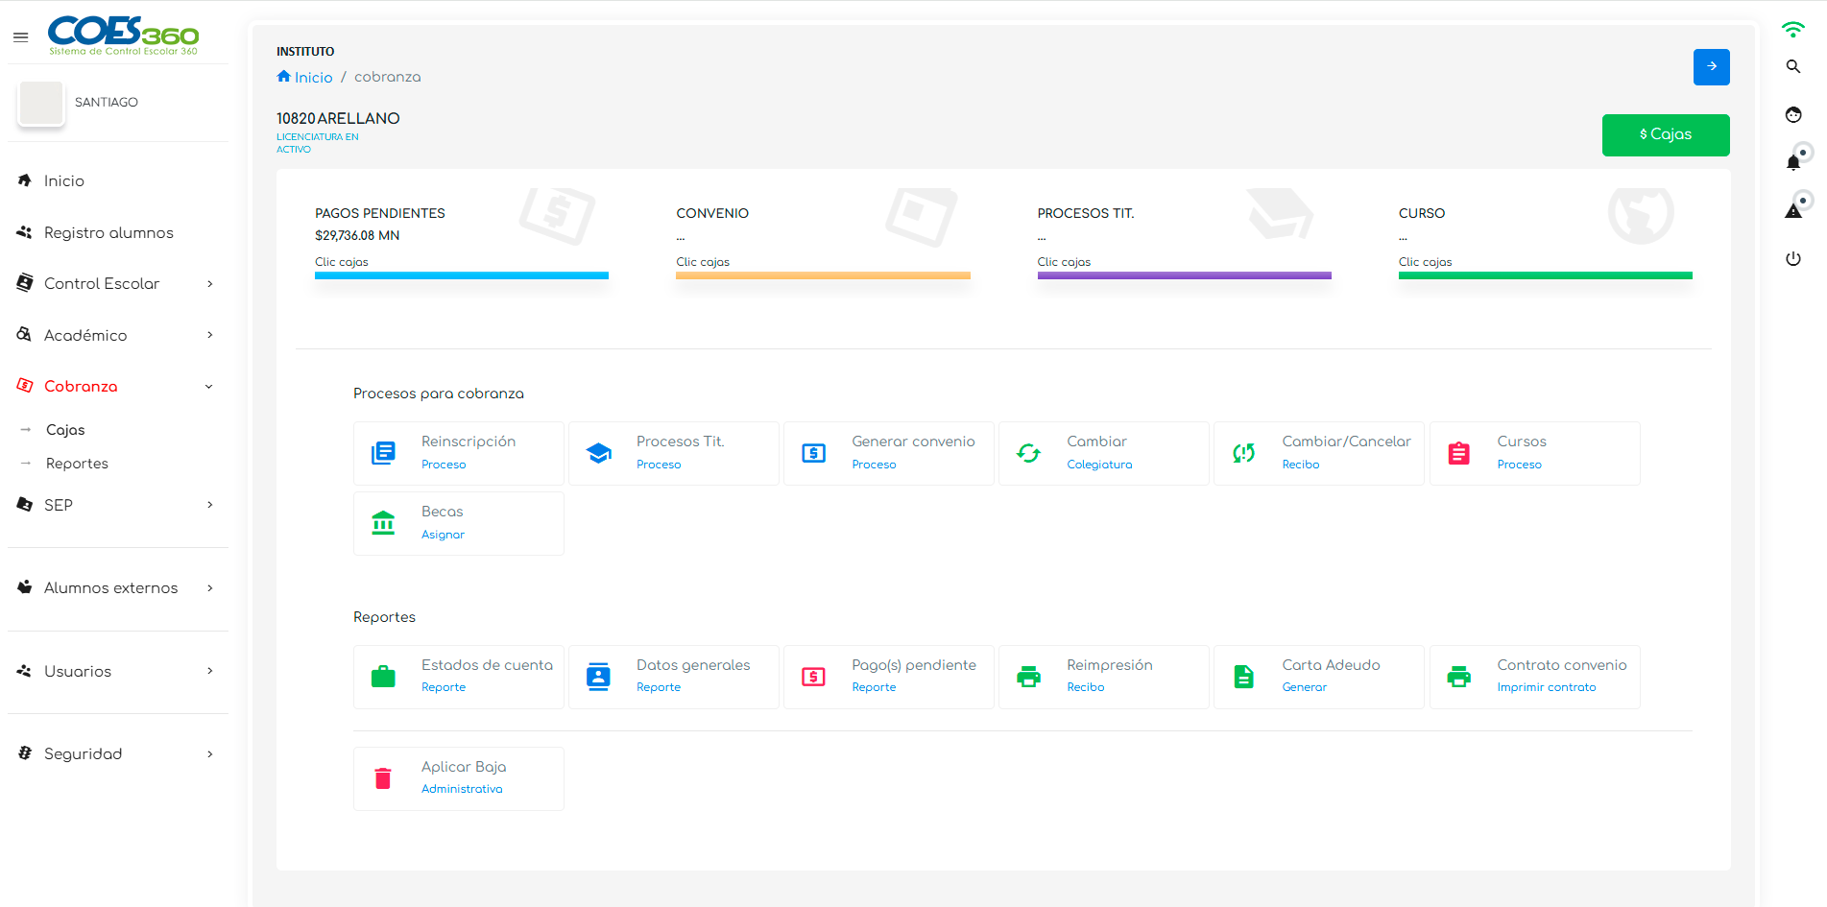This screenshot has height=907, width=1827.
Task: Click the Aplicar Baja trash icon
Action: (x=383, y=778)
